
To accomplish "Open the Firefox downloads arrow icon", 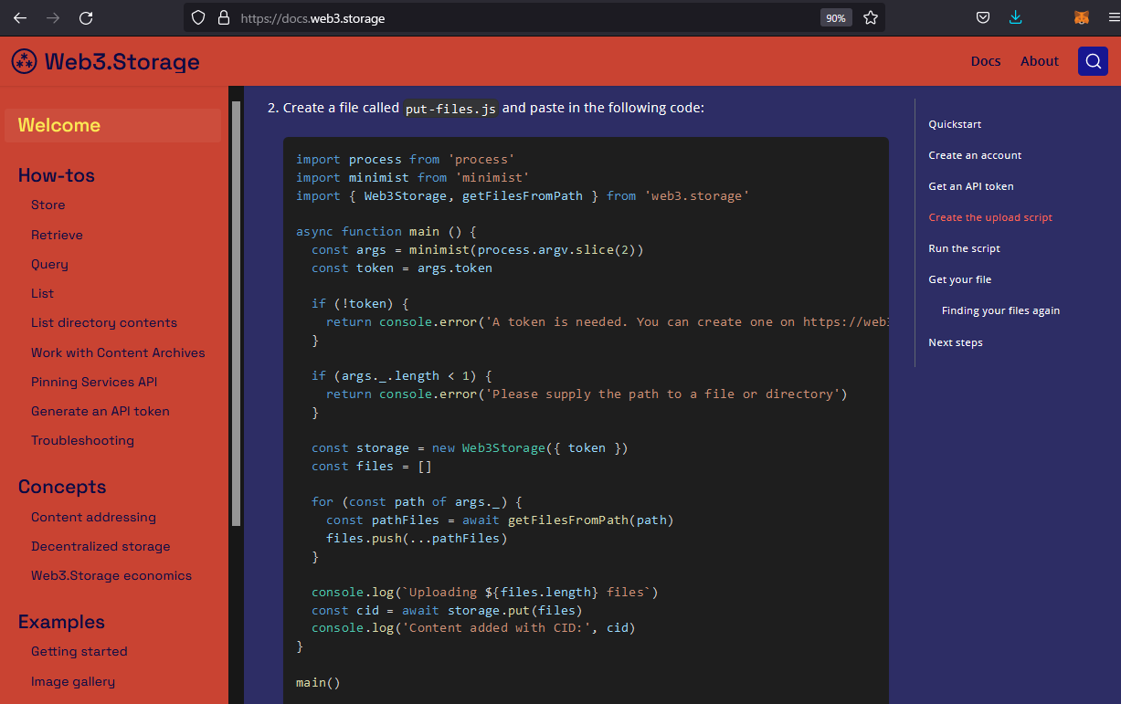I will click(1015, 17).
